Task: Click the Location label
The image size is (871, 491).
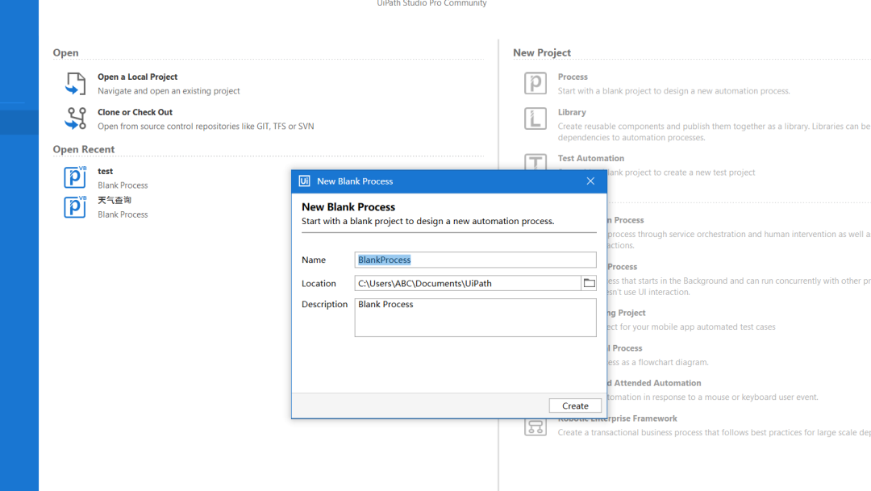Action: 319,283
